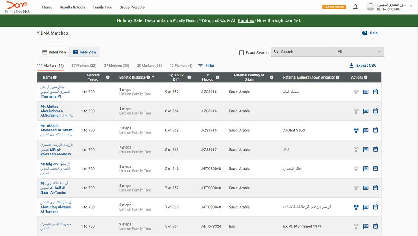Open Group Projects menu
The image size is (418, 236).
click(132, 7)
